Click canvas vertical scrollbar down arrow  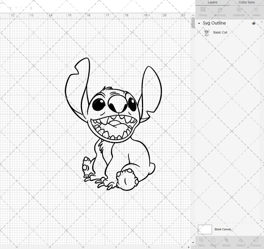coord(193,243)
